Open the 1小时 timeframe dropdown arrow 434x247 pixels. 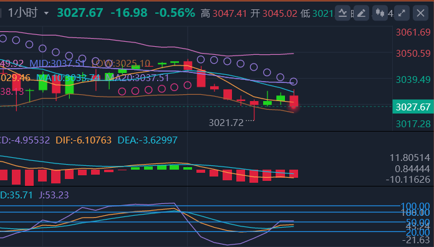(x=46, y=13)
